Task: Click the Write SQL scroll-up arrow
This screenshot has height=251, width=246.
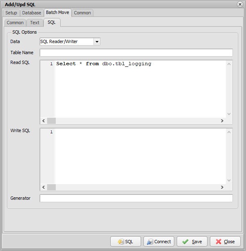Action: (x=229, y=132)
